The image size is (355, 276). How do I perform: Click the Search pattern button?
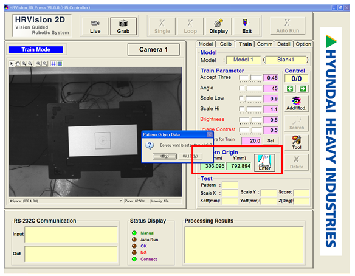(x=297, y=123)
